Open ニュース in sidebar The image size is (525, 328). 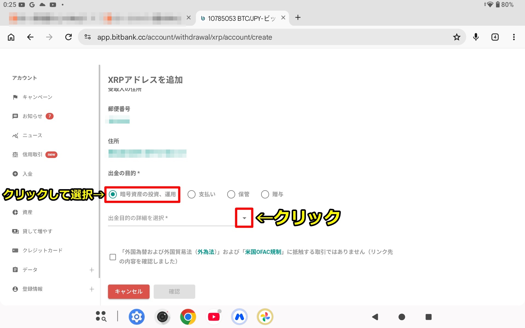[x=32, y=135]
